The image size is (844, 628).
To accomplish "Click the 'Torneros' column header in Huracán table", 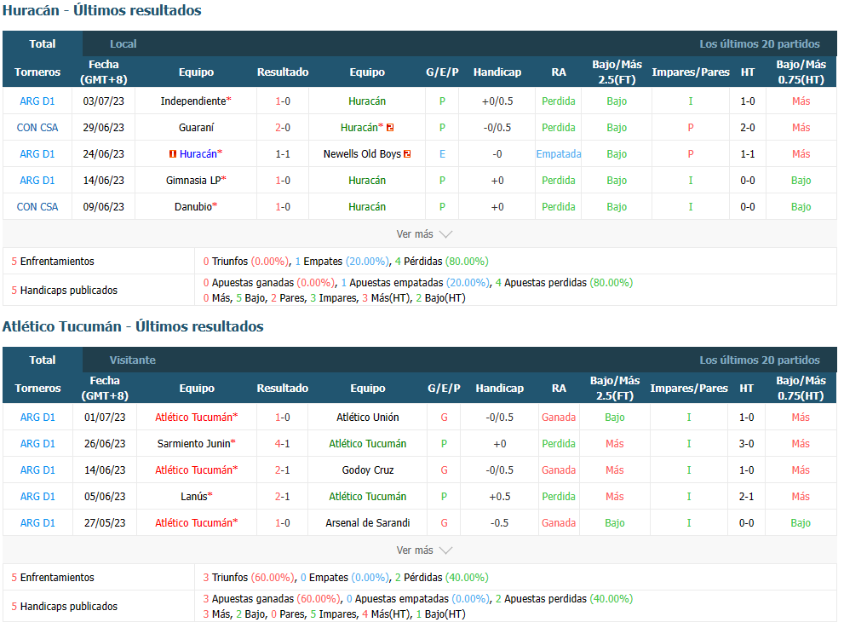I will [37, 72].
